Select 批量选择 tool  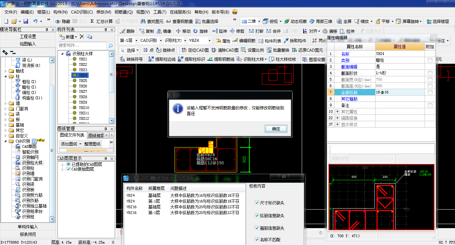tap(207, 21)
